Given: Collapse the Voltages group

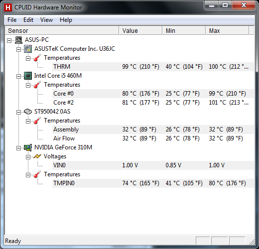Looking at the screenshot, I should pos(28,157).
